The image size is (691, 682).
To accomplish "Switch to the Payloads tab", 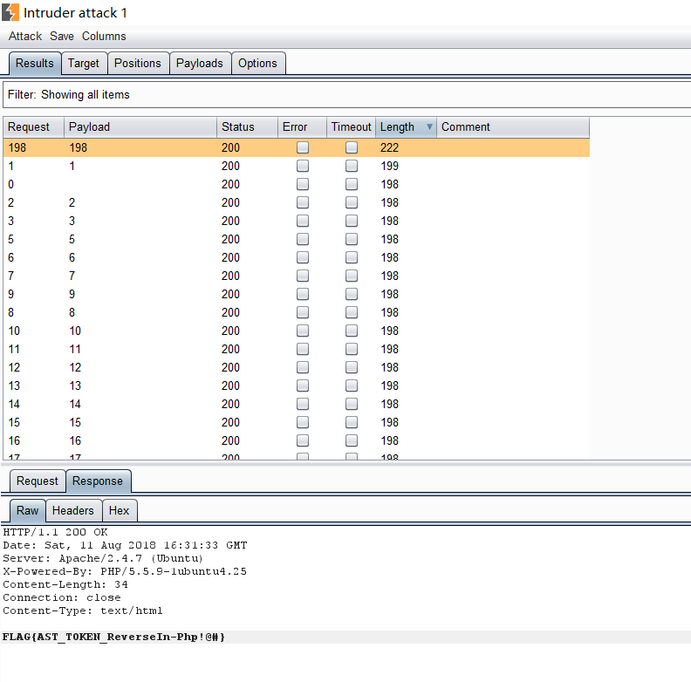I will tap(200, 64).
